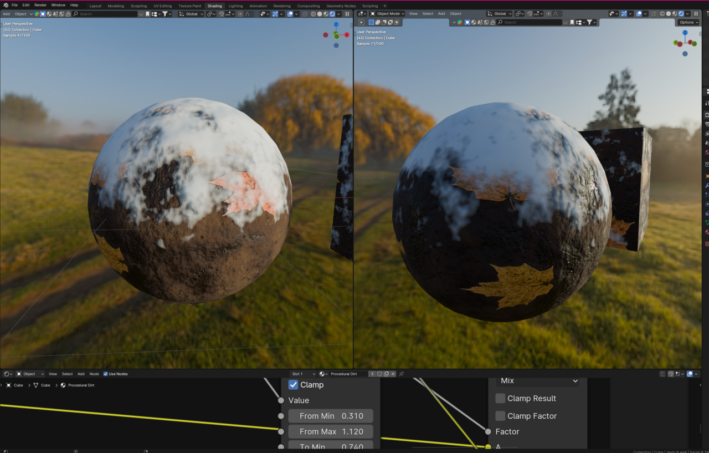The image size is (709, 453).
Task: Click the From Min 0.310 value slider
Action: [x=331, y=416]
